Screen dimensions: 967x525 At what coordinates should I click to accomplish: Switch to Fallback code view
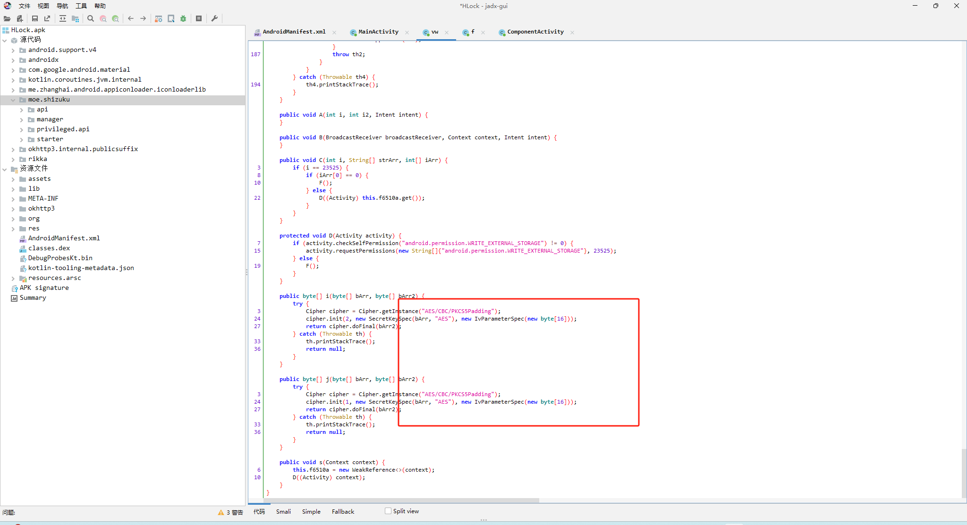pyautogui.click(x=343, y=511)
